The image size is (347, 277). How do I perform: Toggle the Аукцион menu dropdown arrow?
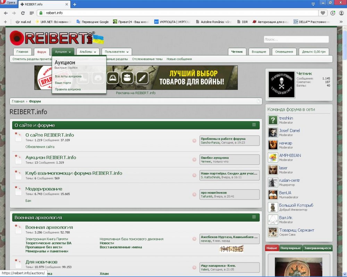[x=70, y=52]
